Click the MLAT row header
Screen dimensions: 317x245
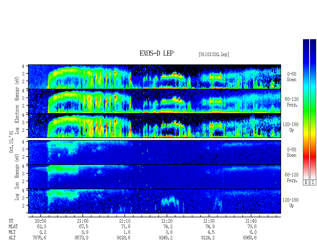tap(13, 227)
